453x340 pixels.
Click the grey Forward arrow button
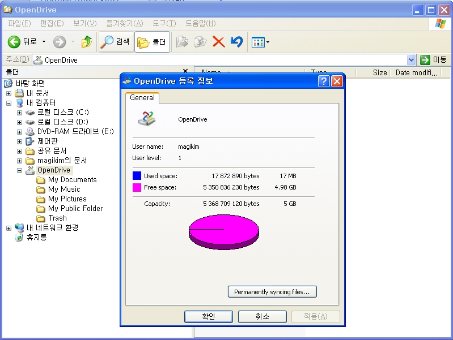(60, 42)
